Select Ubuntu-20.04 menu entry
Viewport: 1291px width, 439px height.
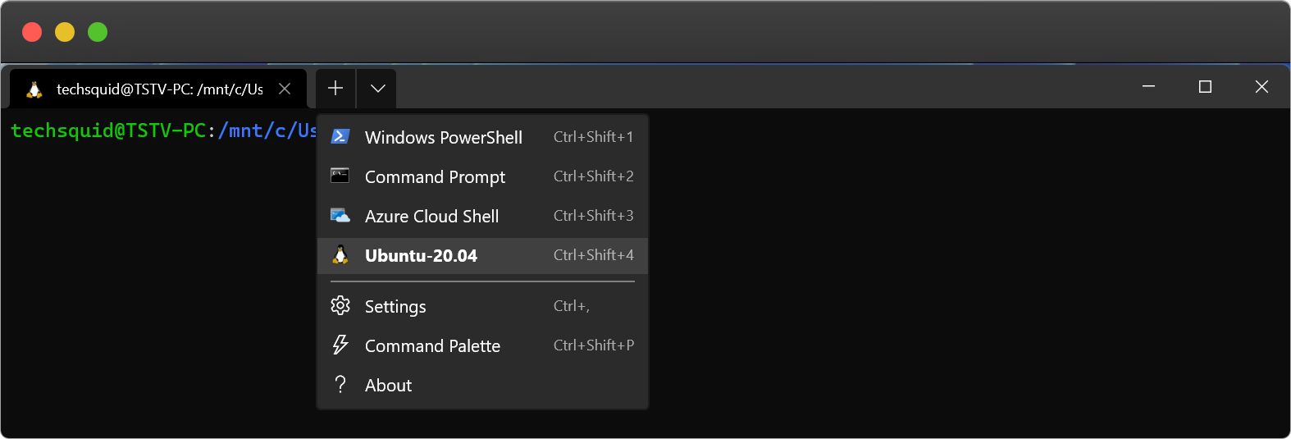coord(482,255)
